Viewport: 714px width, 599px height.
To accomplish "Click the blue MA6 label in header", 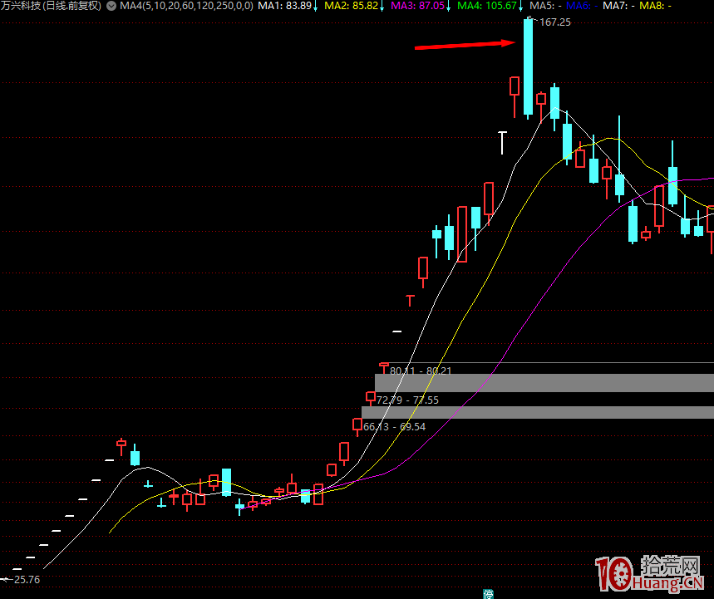I will coord(582,6).
